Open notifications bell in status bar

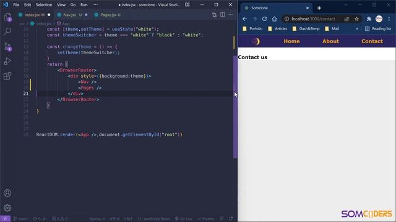(231, 219)
